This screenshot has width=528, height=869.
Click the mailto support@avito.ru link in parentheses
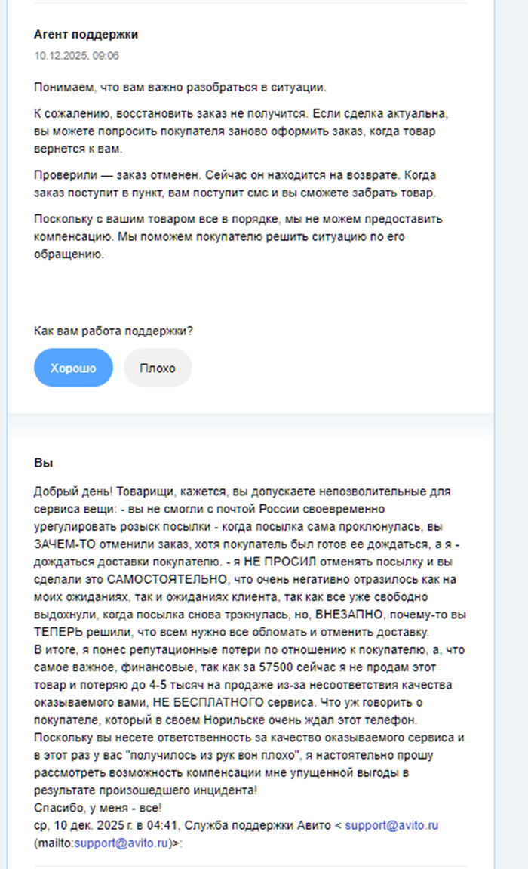[x=121, y=843]
